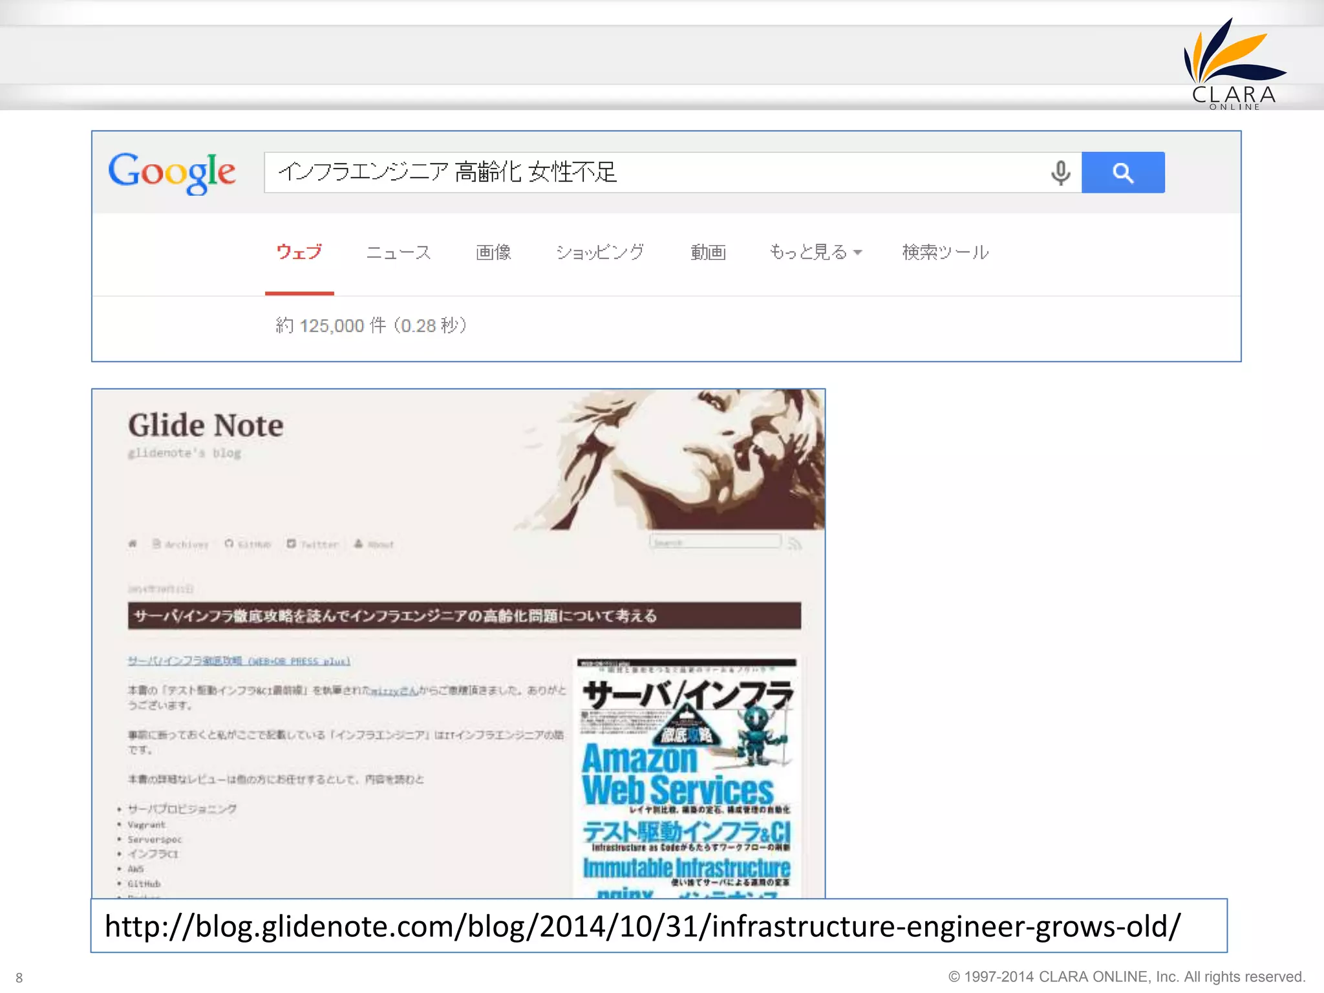Viewport: 1324px width, 993px height.
Task: Open the サーバ/インフラ徹底攻略 (WEB+DB PRESS plus) link
Action: (239, 661)
